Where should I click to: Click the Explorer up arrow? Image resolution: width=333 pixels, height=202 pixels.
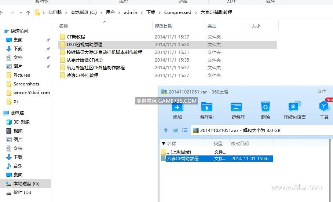coord(28,13)
